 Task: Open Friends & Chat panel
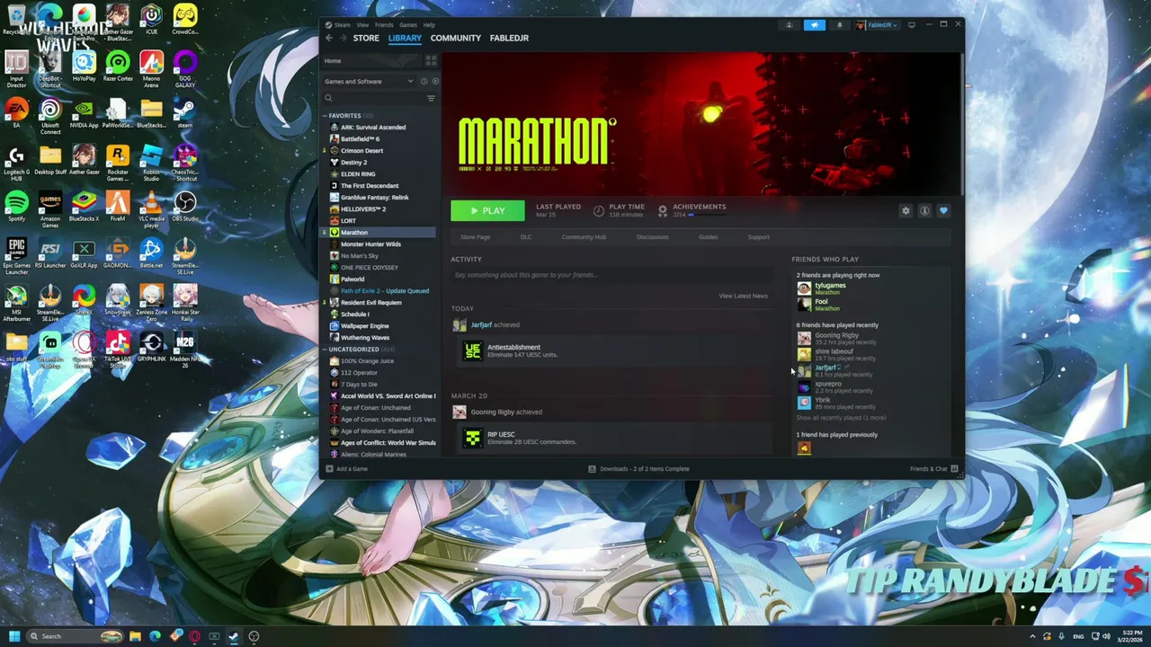click(933, 468)
